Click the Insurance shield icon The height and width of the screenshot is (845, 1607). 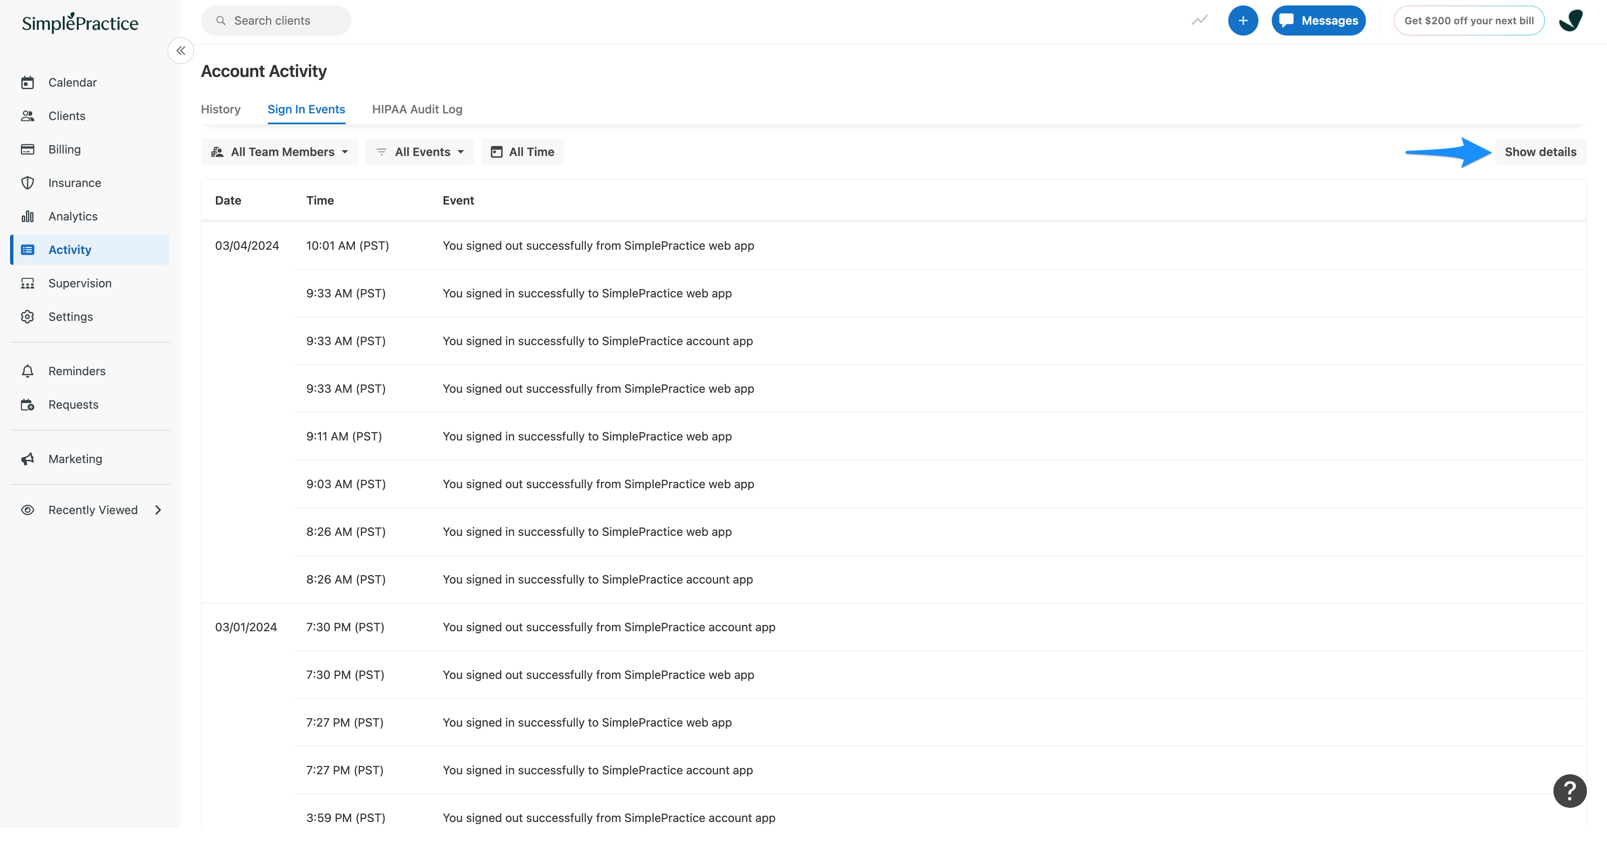[x=28, y=183]
